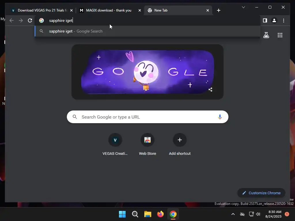Screen dimensions: 295x221
Task: Open the Windows Start menu
Action: click(x=122, y=214)
